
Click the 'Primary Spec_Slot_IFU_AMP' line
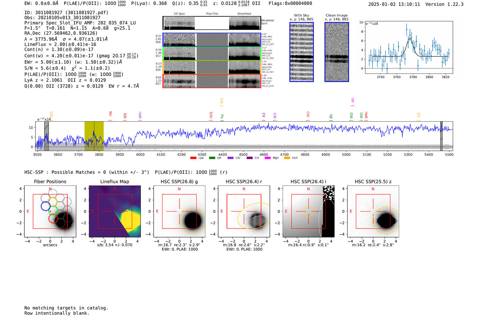[80, 23]
